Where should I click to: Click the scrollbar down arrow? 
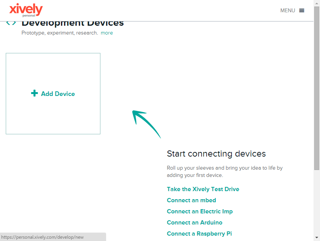click(317, 238)
